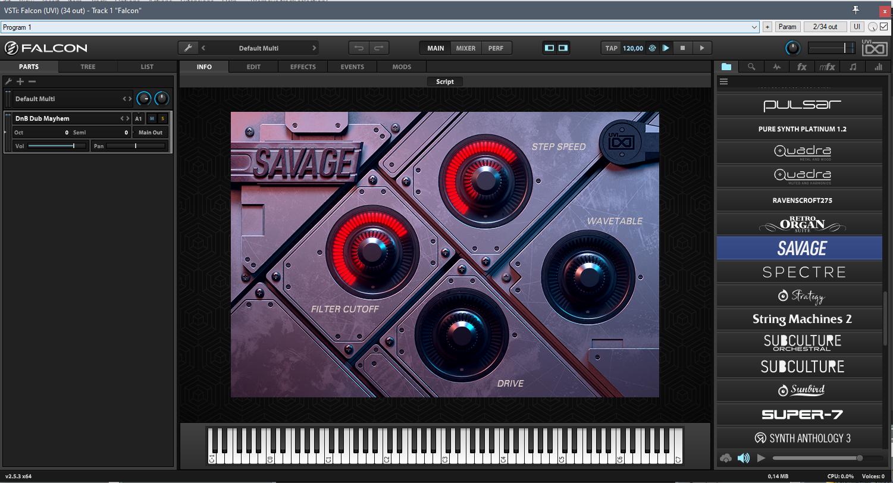The height and width of the screenshot is (483, 893).
Task: Click the undo arrow button
Action: click(359, 48)
